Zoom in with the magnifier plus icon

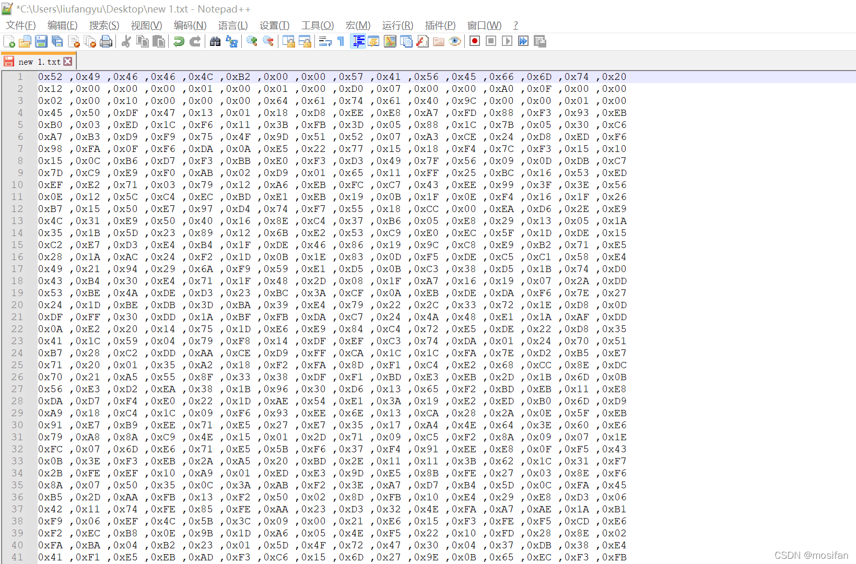[x=252, y=41]
